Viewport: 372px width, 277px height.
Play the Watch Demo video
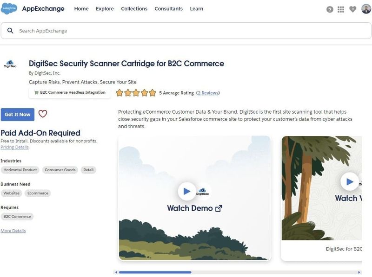(187, 191)
